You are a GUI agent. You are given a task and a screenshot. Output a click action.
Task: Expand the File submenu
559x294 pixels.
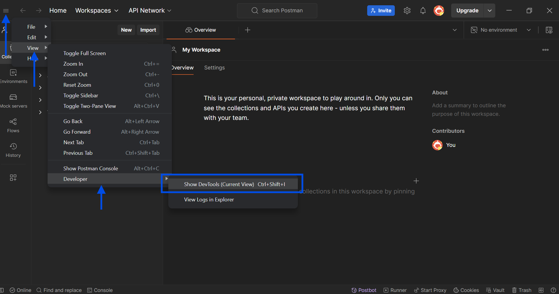31,27
